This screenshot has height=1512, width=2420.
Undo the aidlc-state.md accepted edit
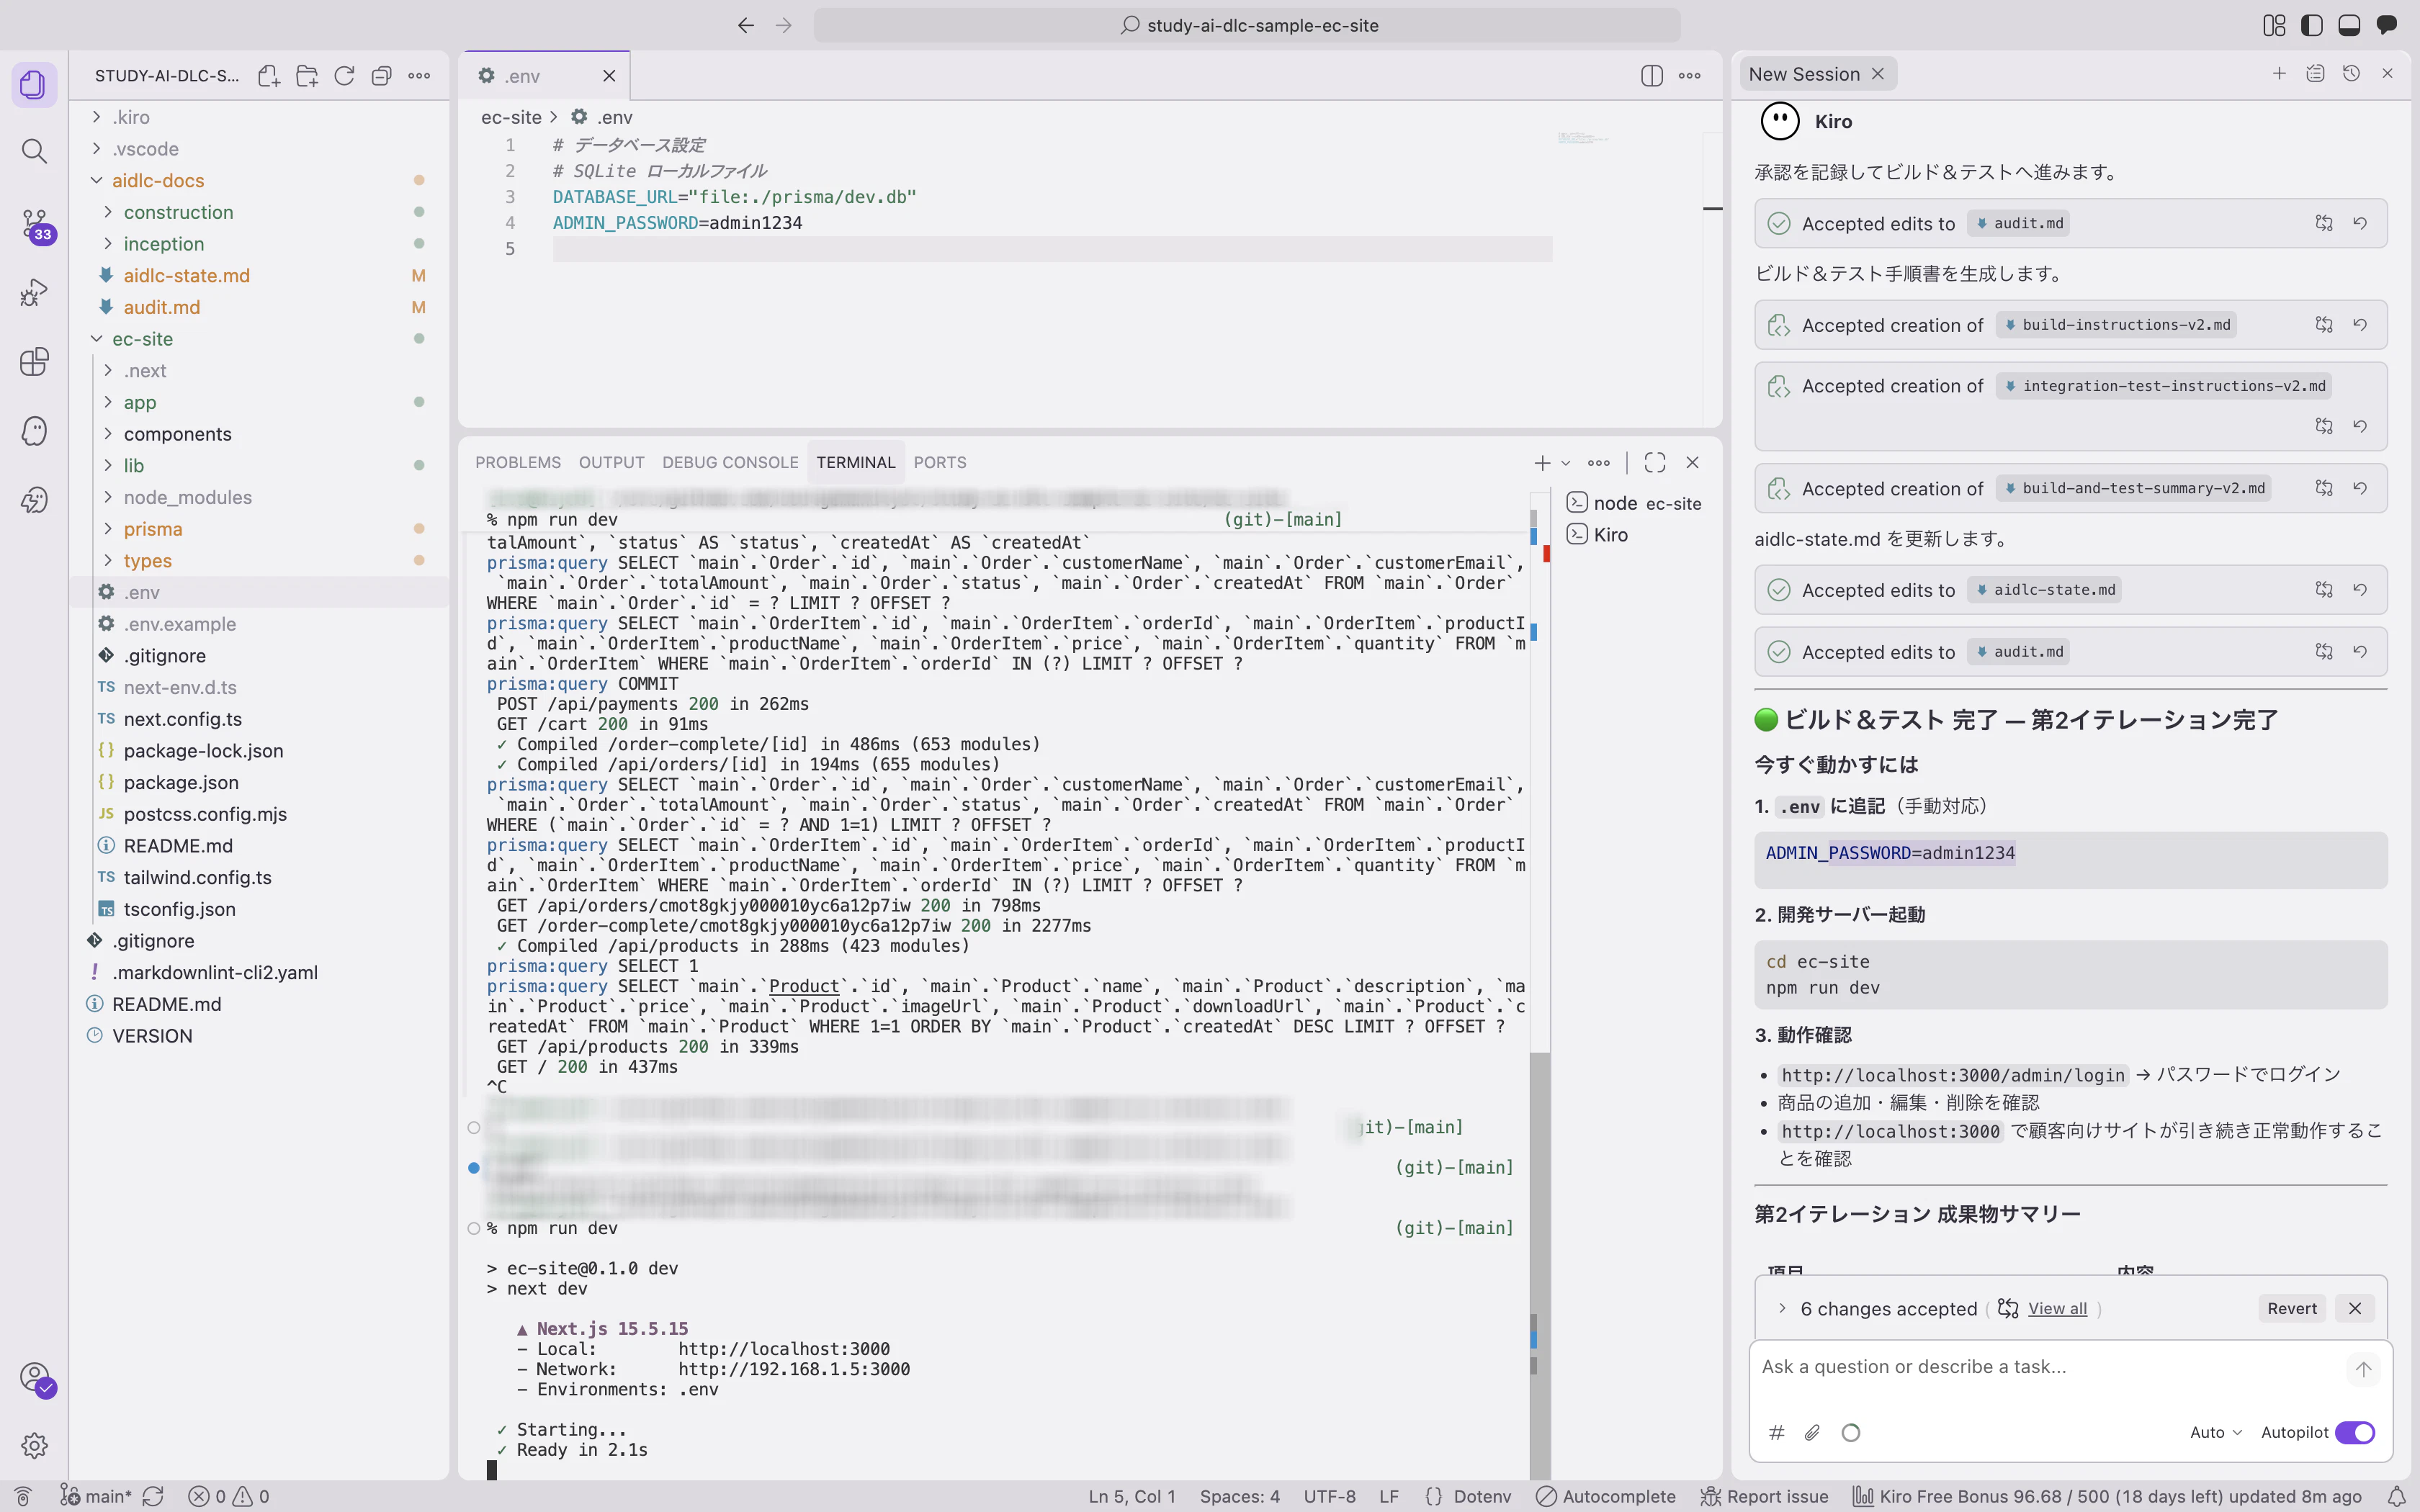[2360, 590]
